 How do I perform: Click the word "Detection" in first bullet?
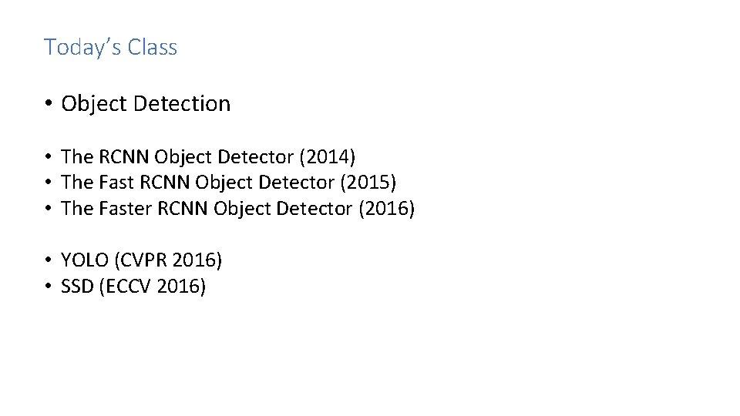(x=182, y=104)
